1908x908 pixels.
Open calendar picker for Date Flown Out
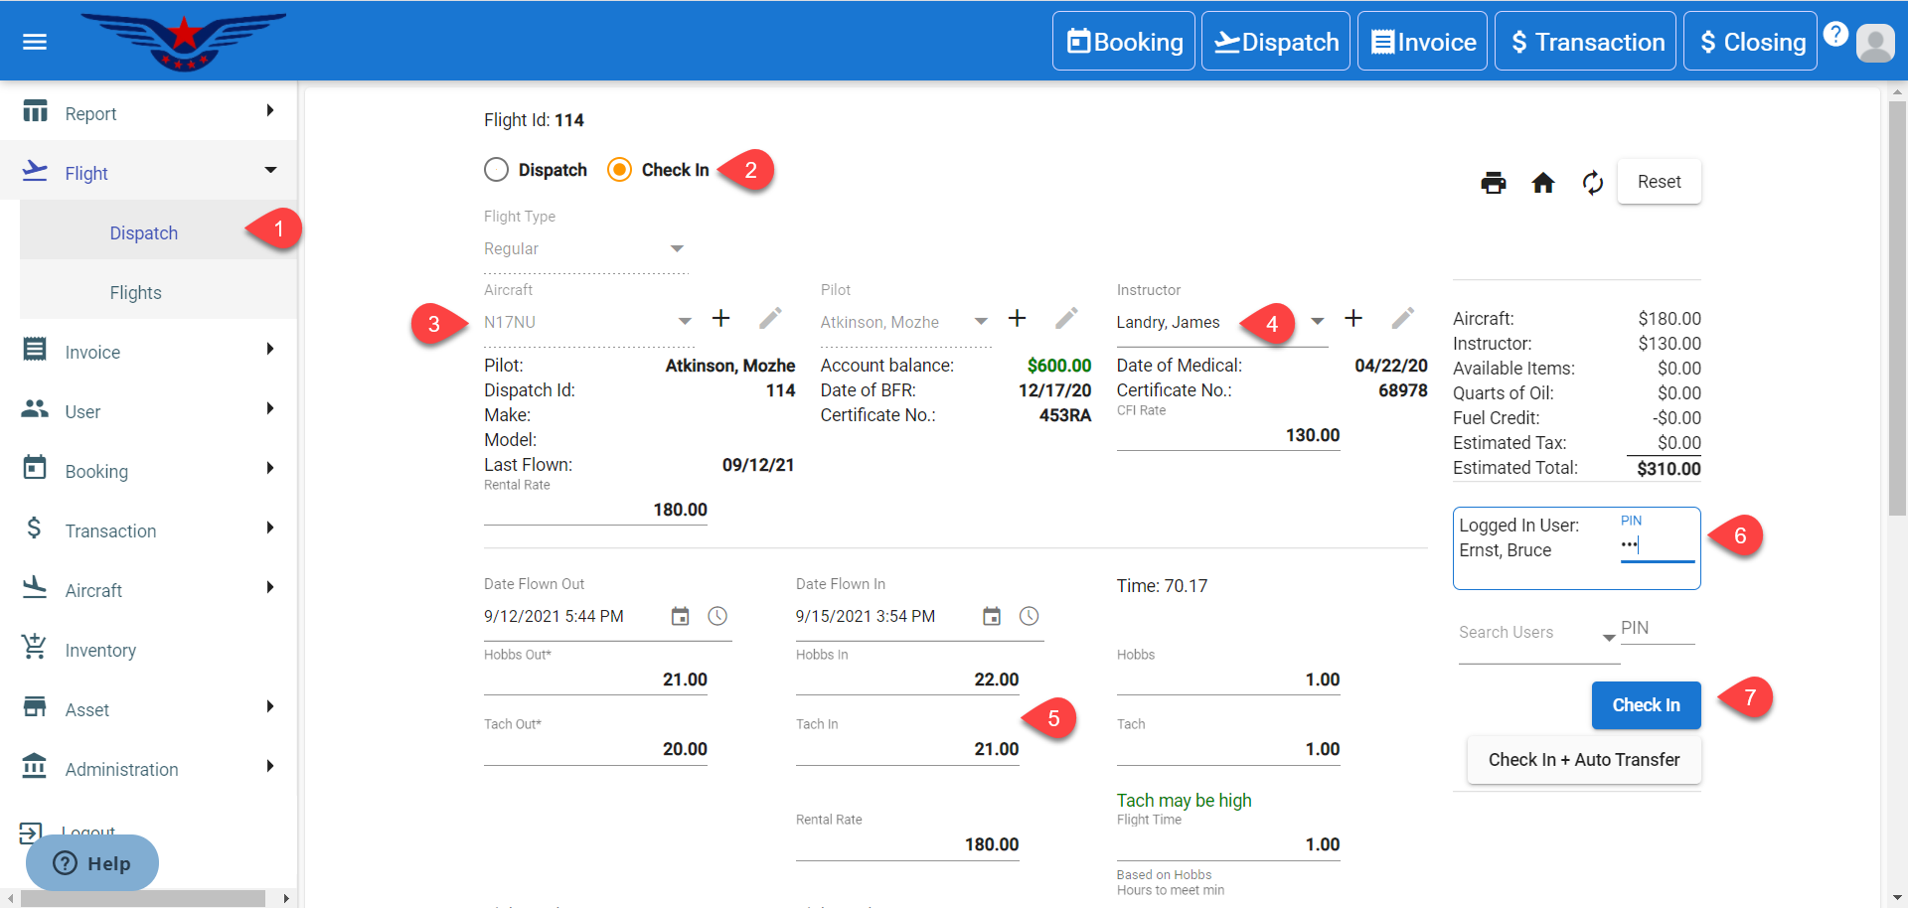tap(680, 617)
